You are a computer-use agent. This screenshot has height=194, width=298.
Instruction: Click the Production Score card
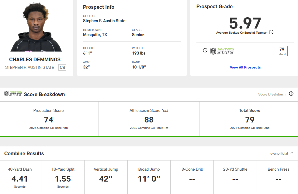[x=49, y=119]
